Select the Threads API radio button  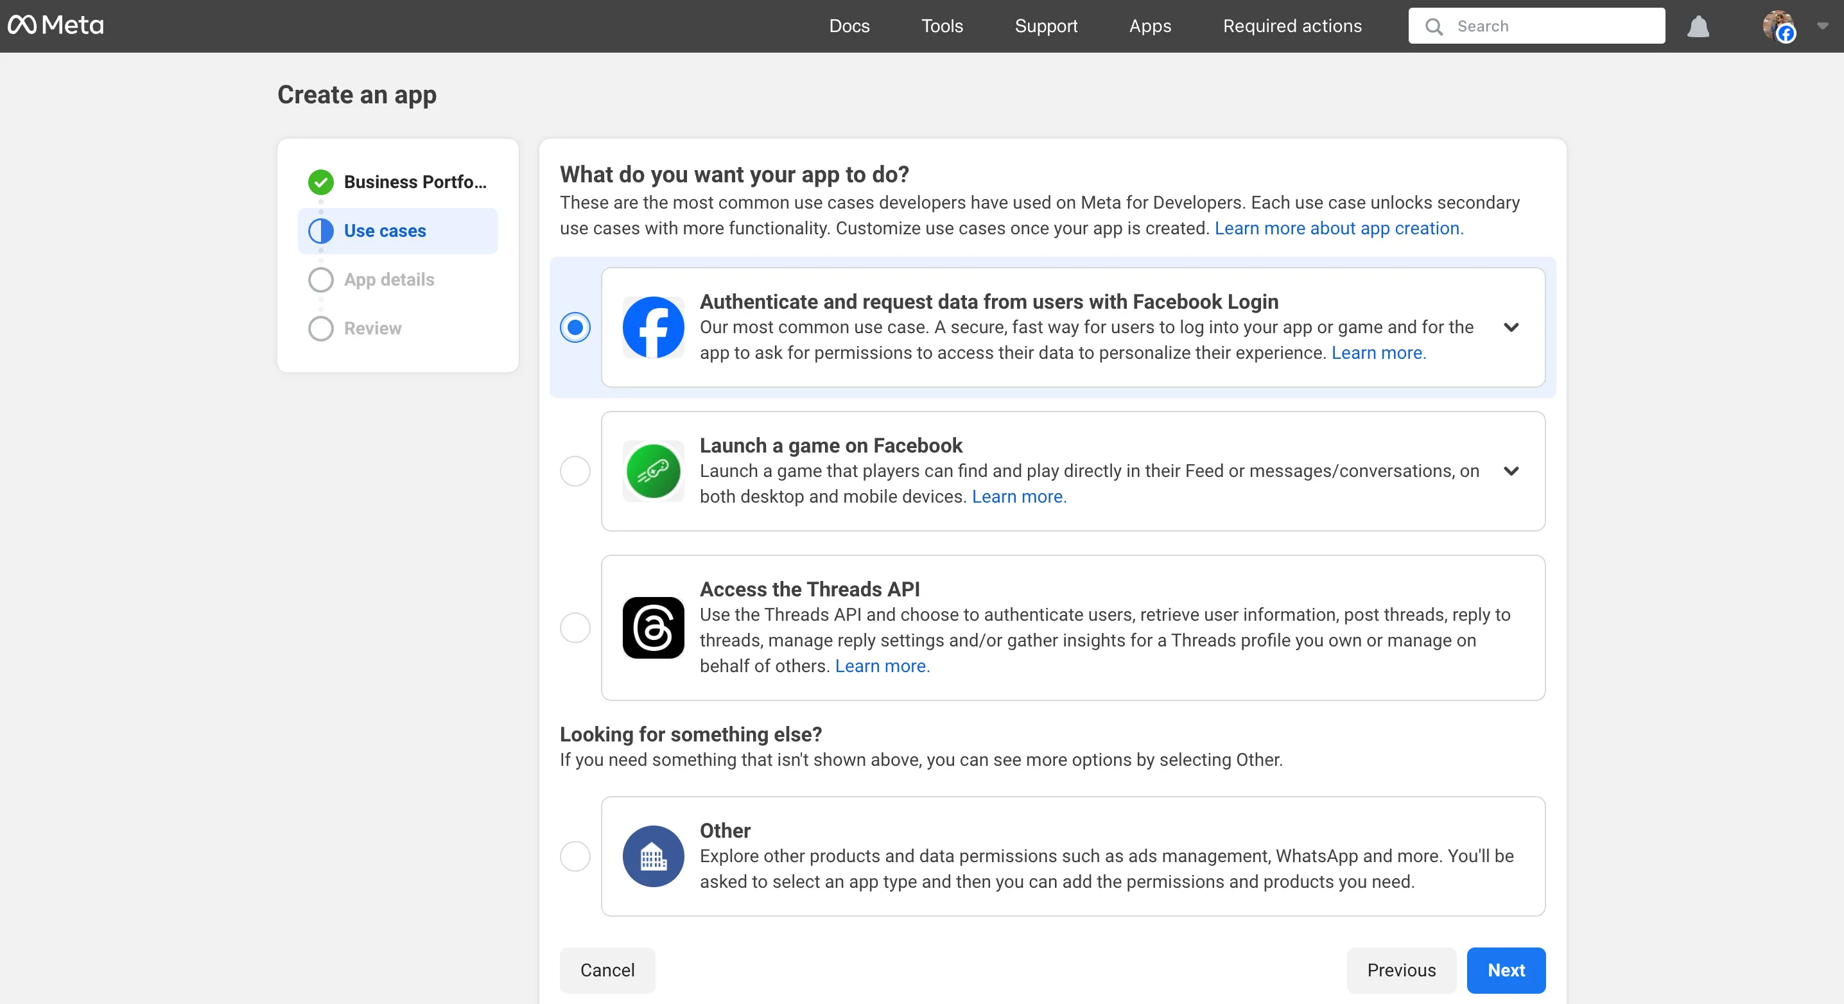(575, 628)
